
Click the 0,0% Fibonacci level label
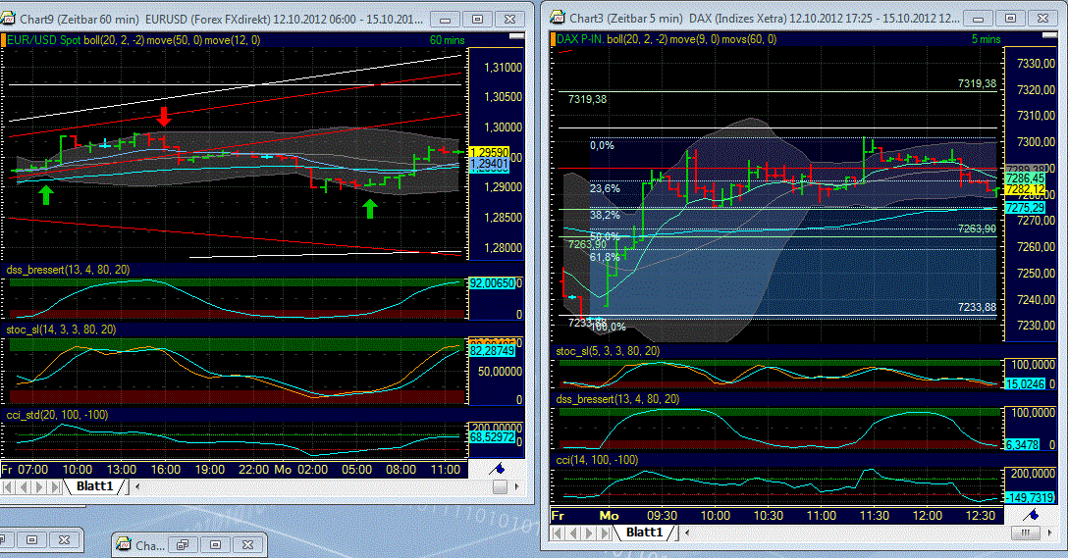click(x=602, y=145)
